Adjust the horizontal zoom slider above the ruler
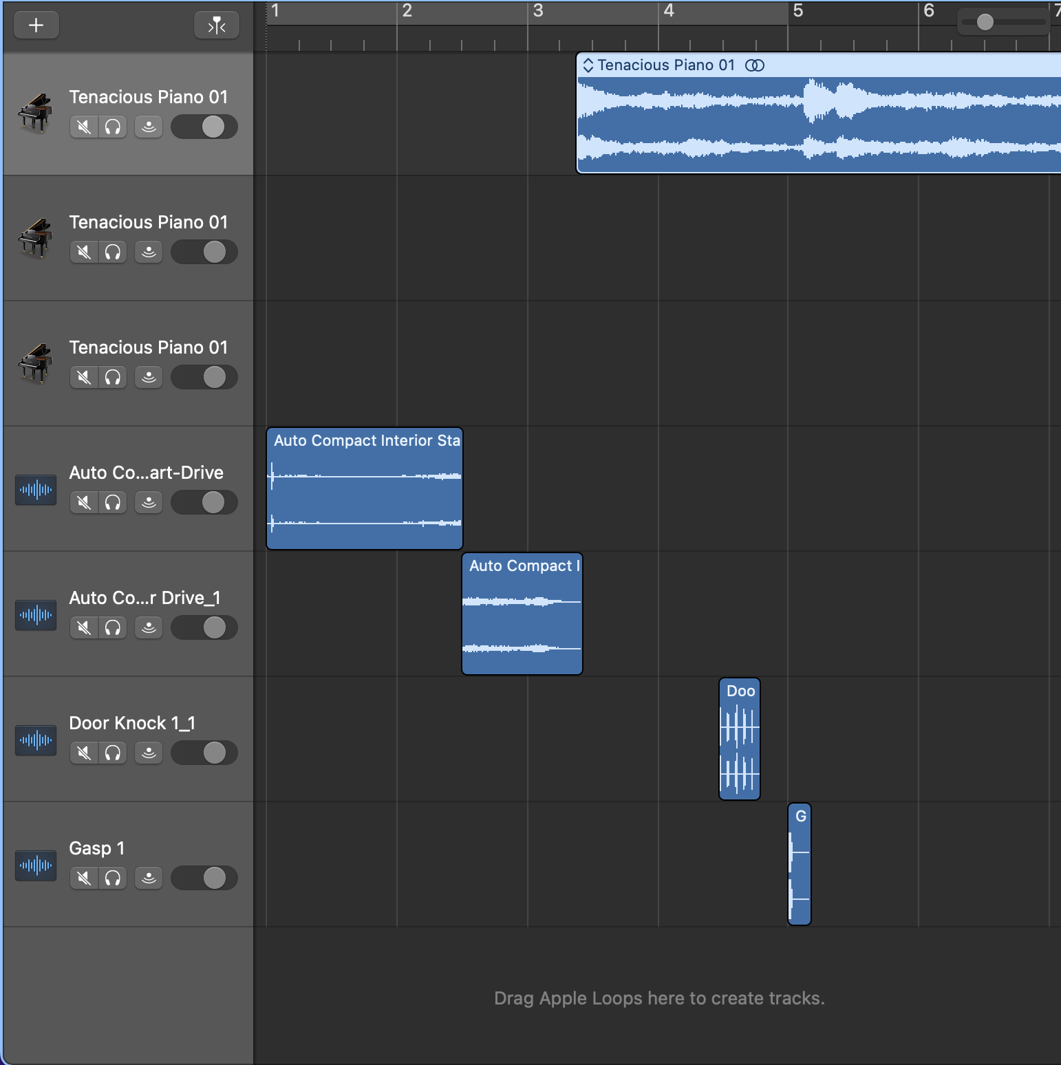This screenshot has height=1065, width=1061. pyautogui.click(x=1003, y=22)
